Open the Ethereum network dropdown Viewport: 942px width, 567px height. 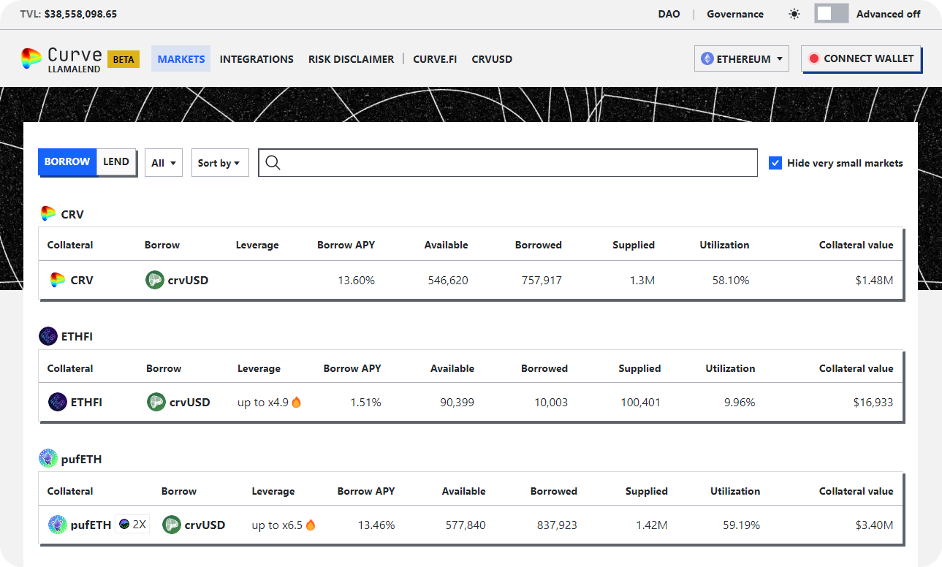click(741, 58)
